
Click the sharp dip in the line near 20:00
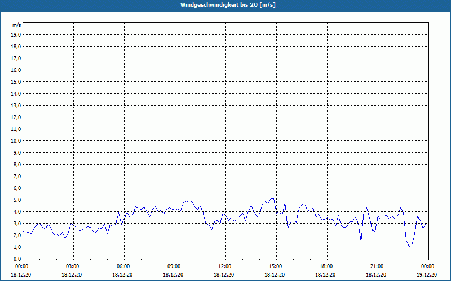(361, 242)
